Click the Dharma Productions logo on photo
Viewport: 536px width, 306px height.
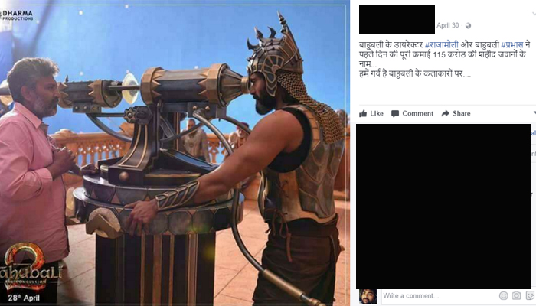pyautogui.click(x=17, y=15)
